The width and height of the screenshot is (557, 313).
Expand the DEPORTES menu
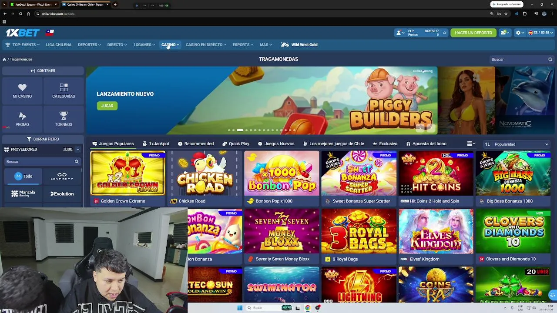click(89, 45)
